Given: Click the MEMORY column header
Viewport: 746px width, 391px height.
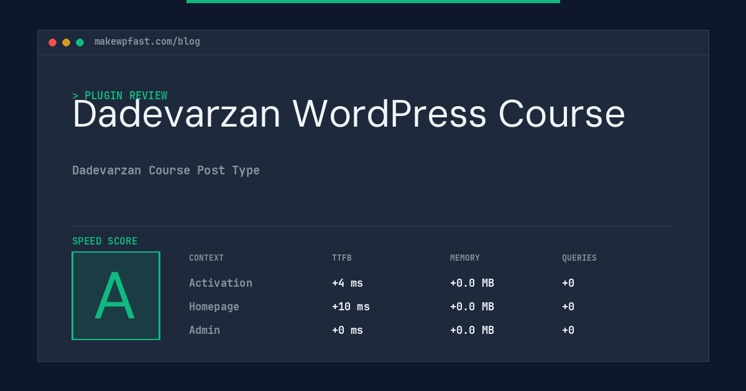Looking at the screenshot, I should 465,258.
